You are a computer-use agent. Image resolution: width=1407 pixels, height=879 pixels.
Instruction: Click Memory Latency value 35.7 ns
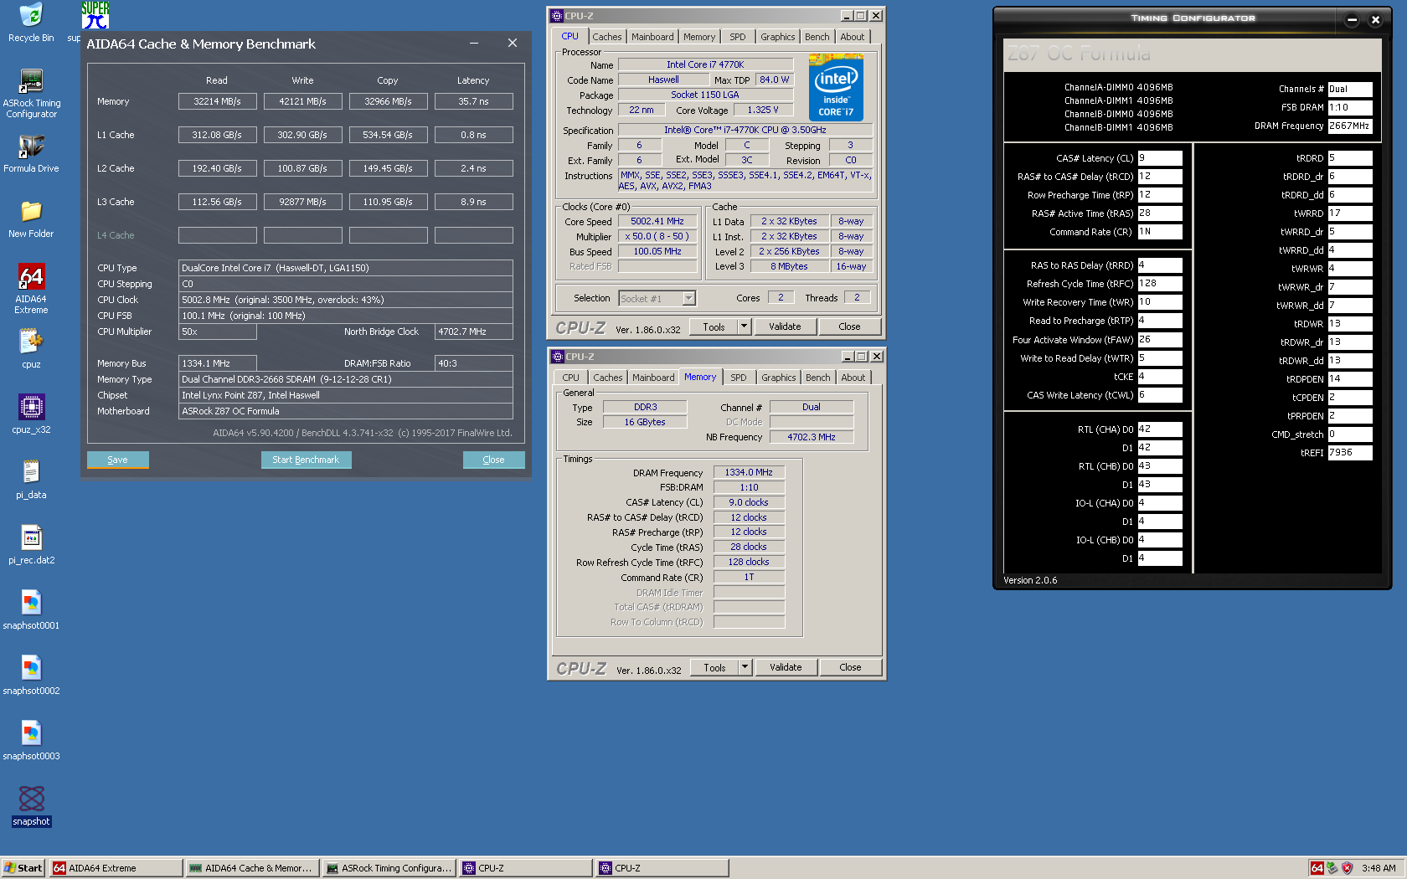click(473, 101)
